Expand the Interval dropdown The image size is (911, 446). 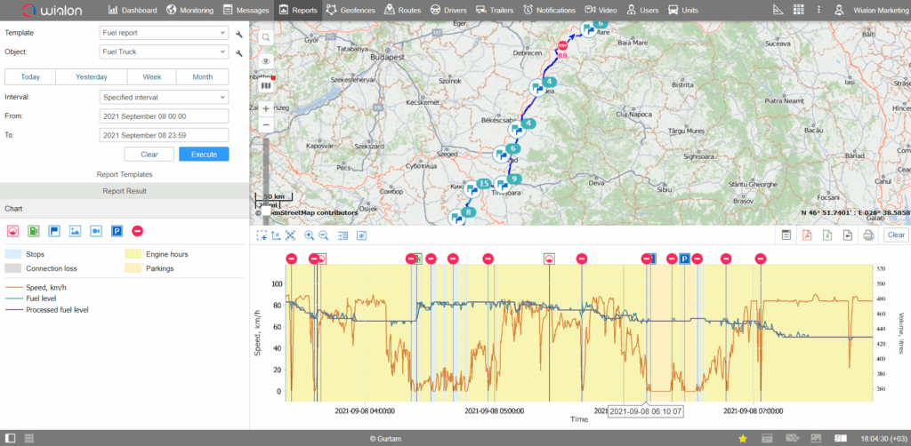coord(164,98)
